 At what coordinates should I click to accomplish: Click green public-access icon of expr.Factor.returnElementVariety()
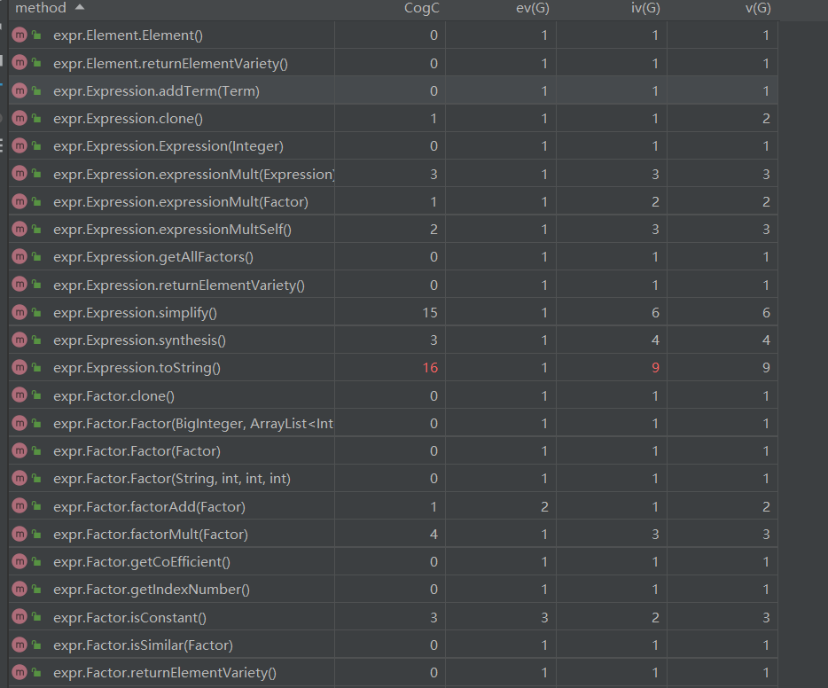coord(36,672)
